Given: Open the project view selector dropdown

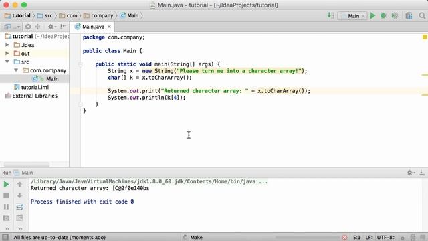Looking at the screenshot, I should 11,27.
